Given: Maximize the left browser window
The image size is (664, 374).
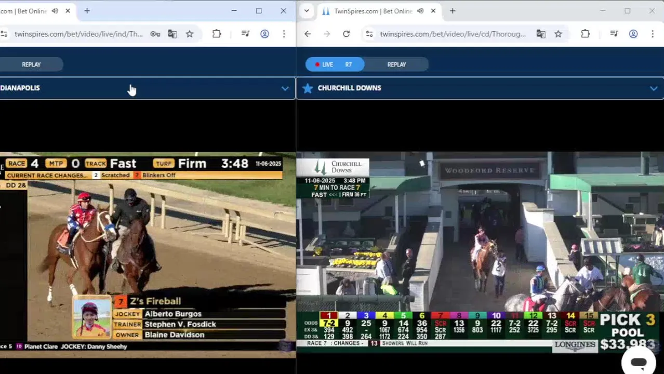Looking at the screenshot, I should pyautogui.click(x=259, y=11).
